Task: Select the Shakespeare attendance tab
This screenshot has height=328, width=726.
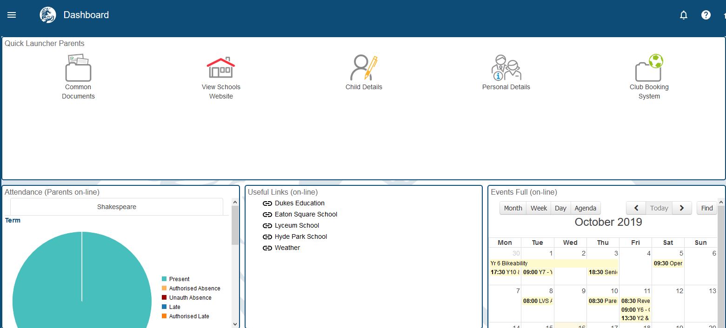Action: coord(117,207)
